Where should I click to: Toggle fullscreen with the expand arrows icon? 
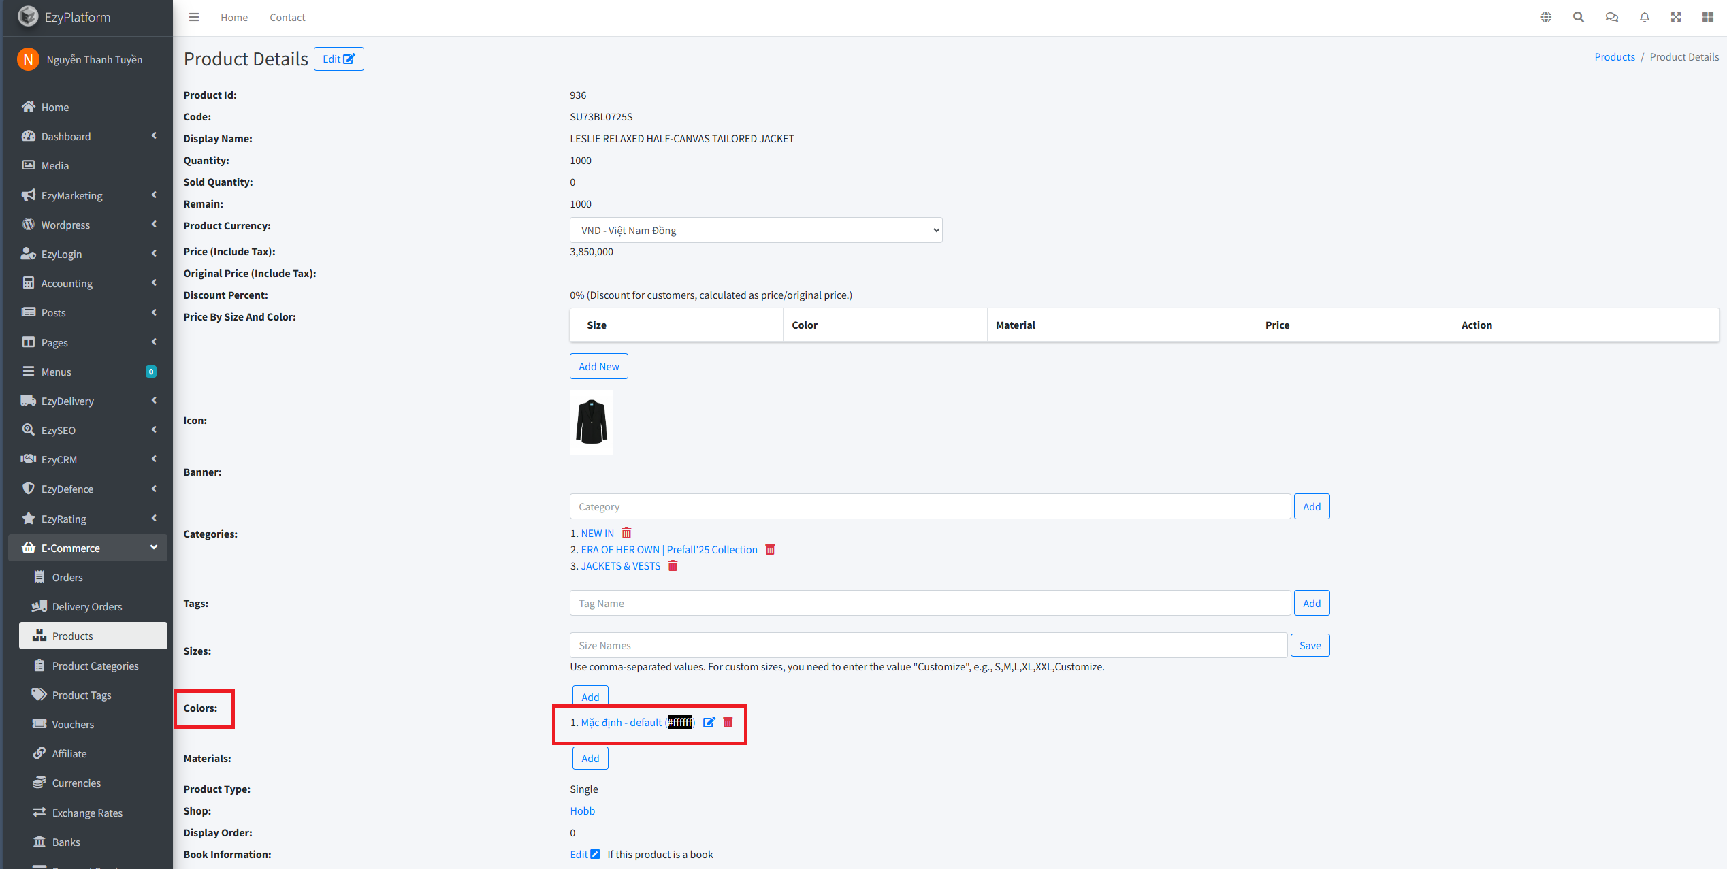pyautogui.click(x=1676, y=17)
